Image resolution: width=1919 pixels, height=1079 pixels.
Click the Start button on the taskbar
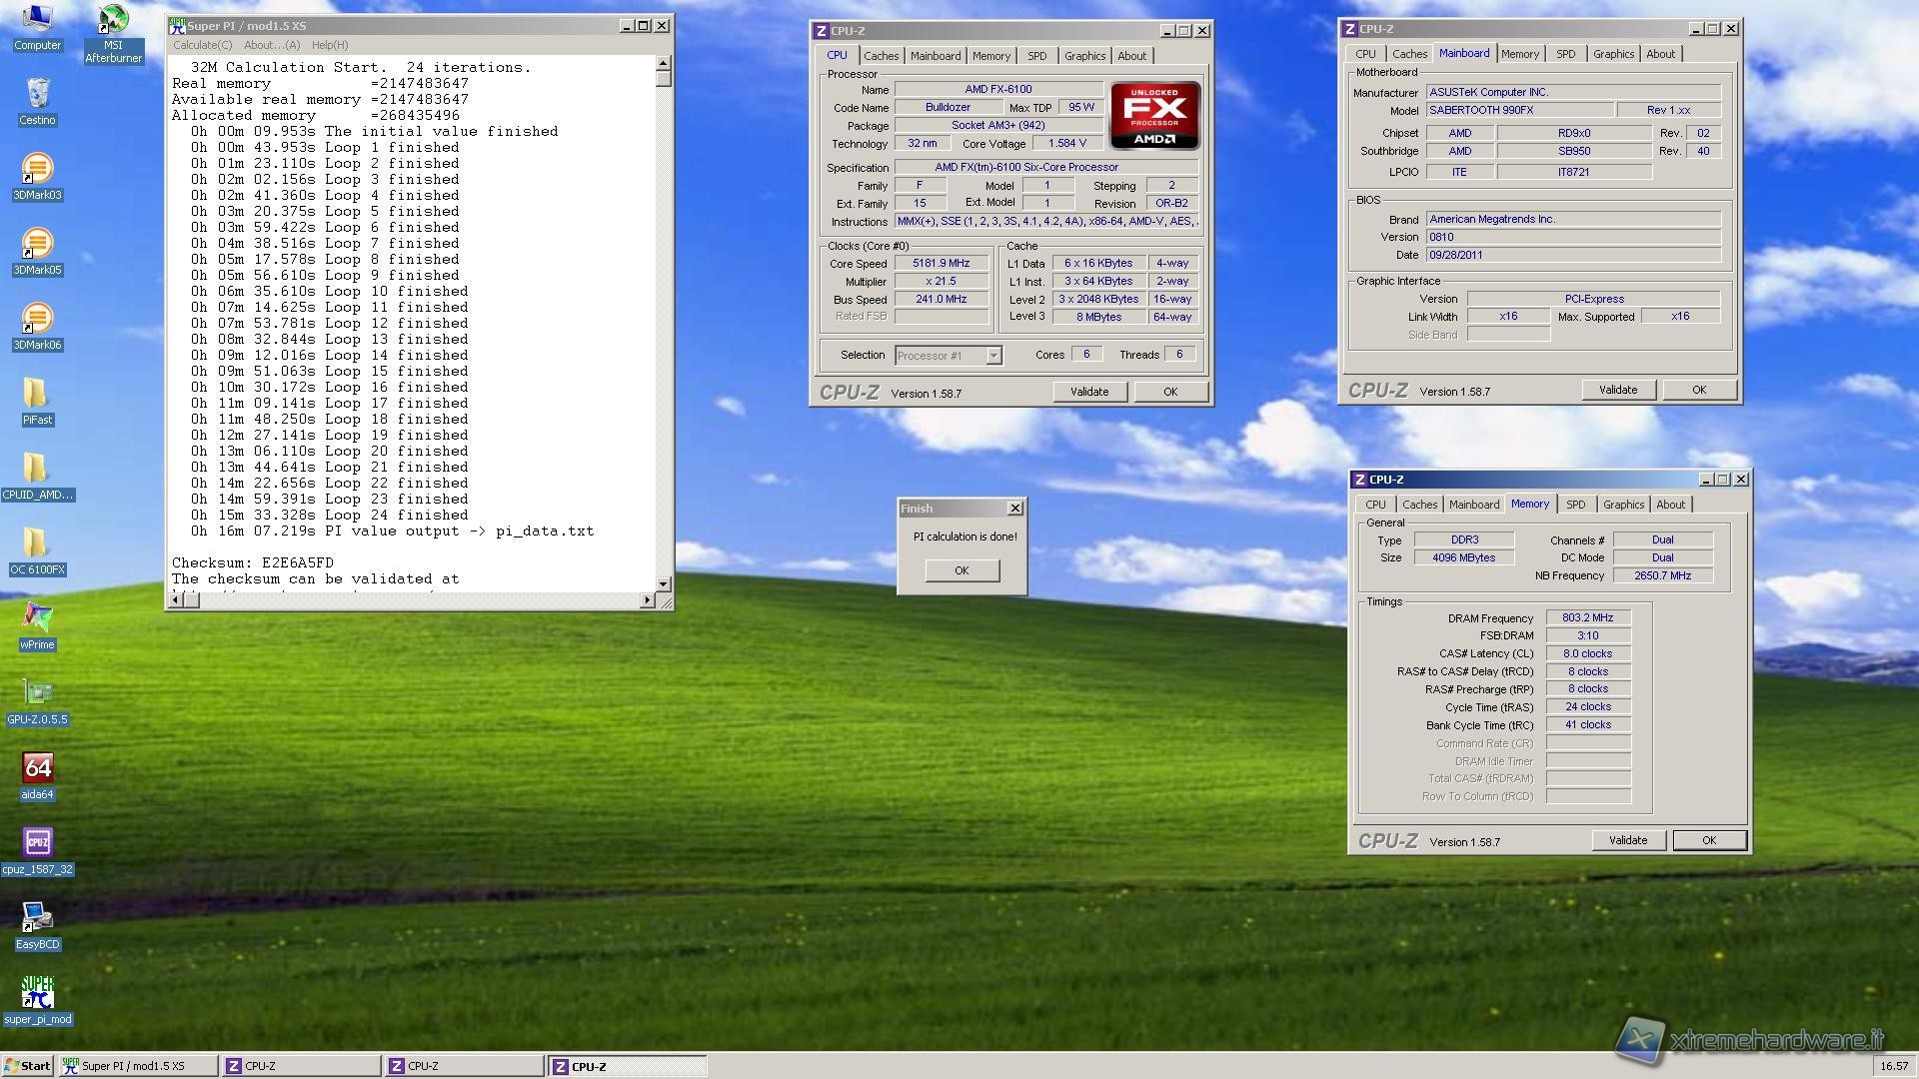28,1066
